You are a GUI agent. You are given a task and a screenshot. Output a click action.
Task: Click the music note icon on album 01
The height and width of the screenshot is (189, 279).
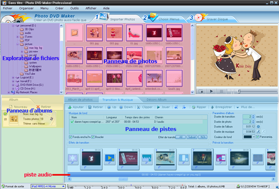point(52,119)
